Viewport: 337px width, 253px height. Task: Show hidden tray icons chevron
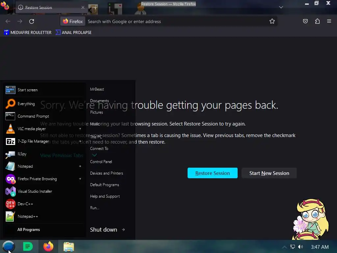tap(284, 247)
